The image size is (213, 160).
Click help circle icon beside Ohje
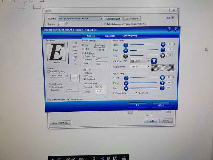[172, 18]
